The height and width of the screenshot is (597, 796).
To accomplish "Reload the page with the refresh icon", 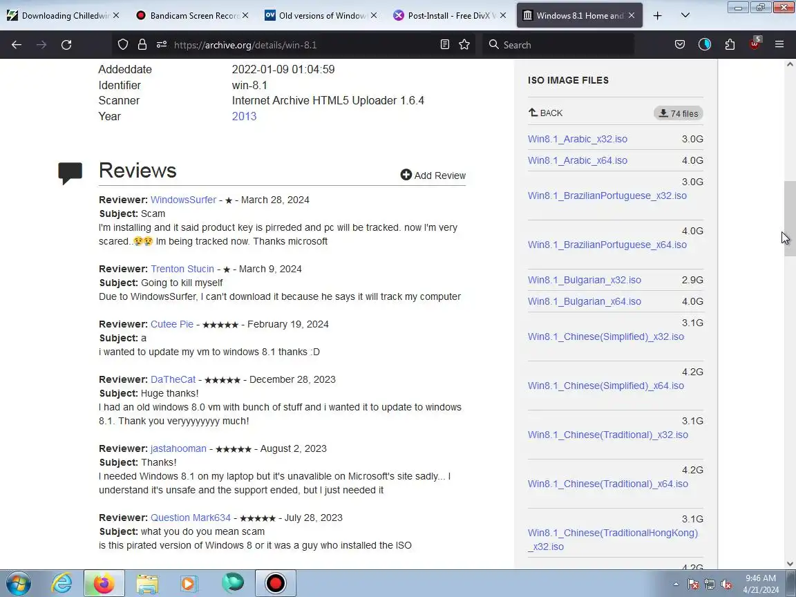I will (x=66, y=45).
